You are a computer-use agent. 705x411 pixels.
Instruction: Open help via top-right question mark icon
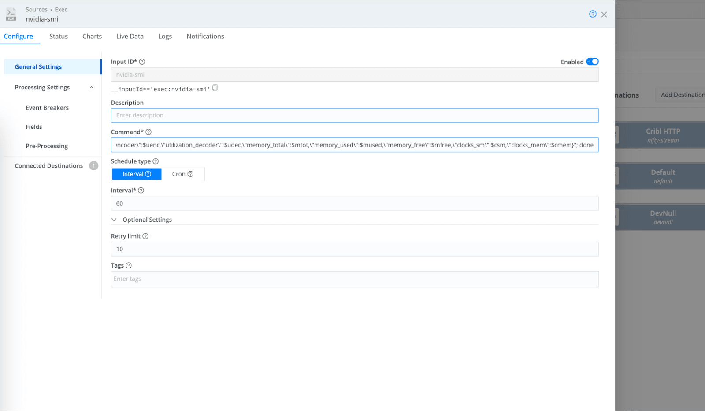[593, 14]
